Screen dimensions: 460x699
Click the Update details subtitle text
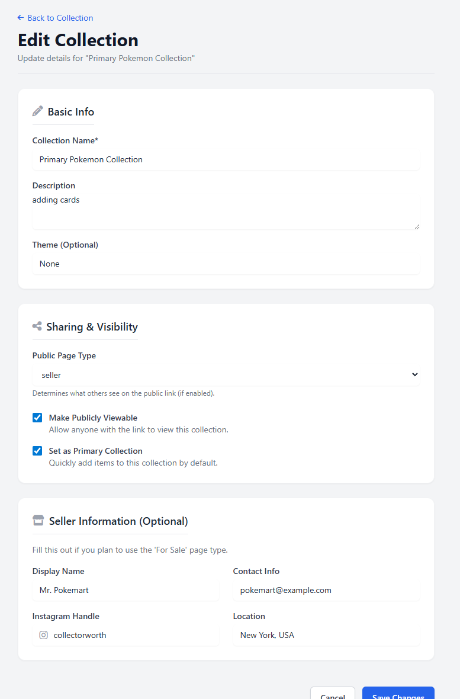(106, 59)
